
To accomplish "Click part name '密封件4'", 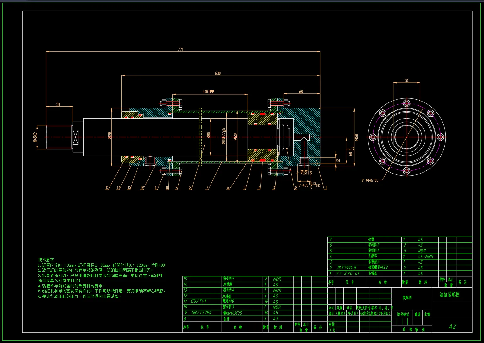I will (229, 290).
